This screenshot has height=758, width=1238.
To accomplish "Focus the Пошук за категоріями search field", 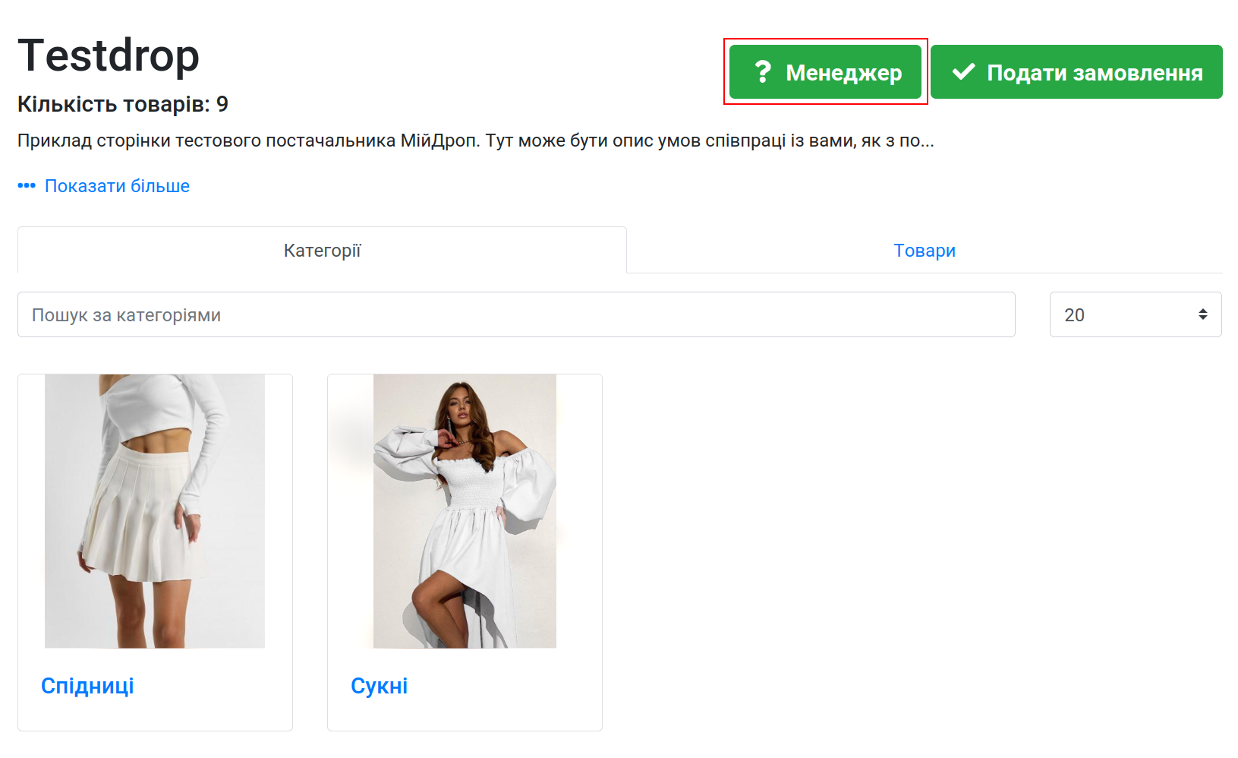I will tap(516, 314).
